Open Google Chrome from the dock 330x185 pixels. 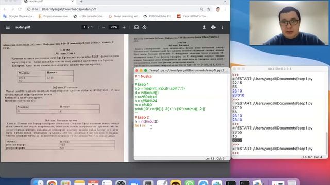point(52,182)
